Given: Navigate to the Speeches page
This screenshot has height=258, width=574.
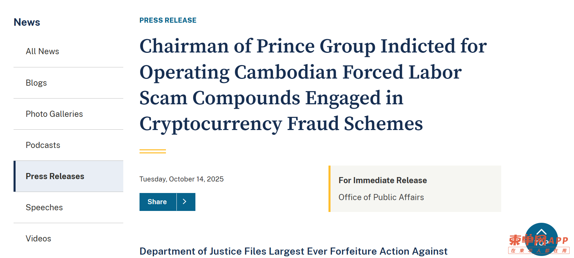Looking at the screenshot, I should 44,208.
